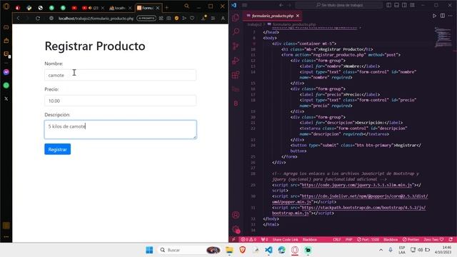
Task: Click the VS Code minimap
Action: click(443, 36)
